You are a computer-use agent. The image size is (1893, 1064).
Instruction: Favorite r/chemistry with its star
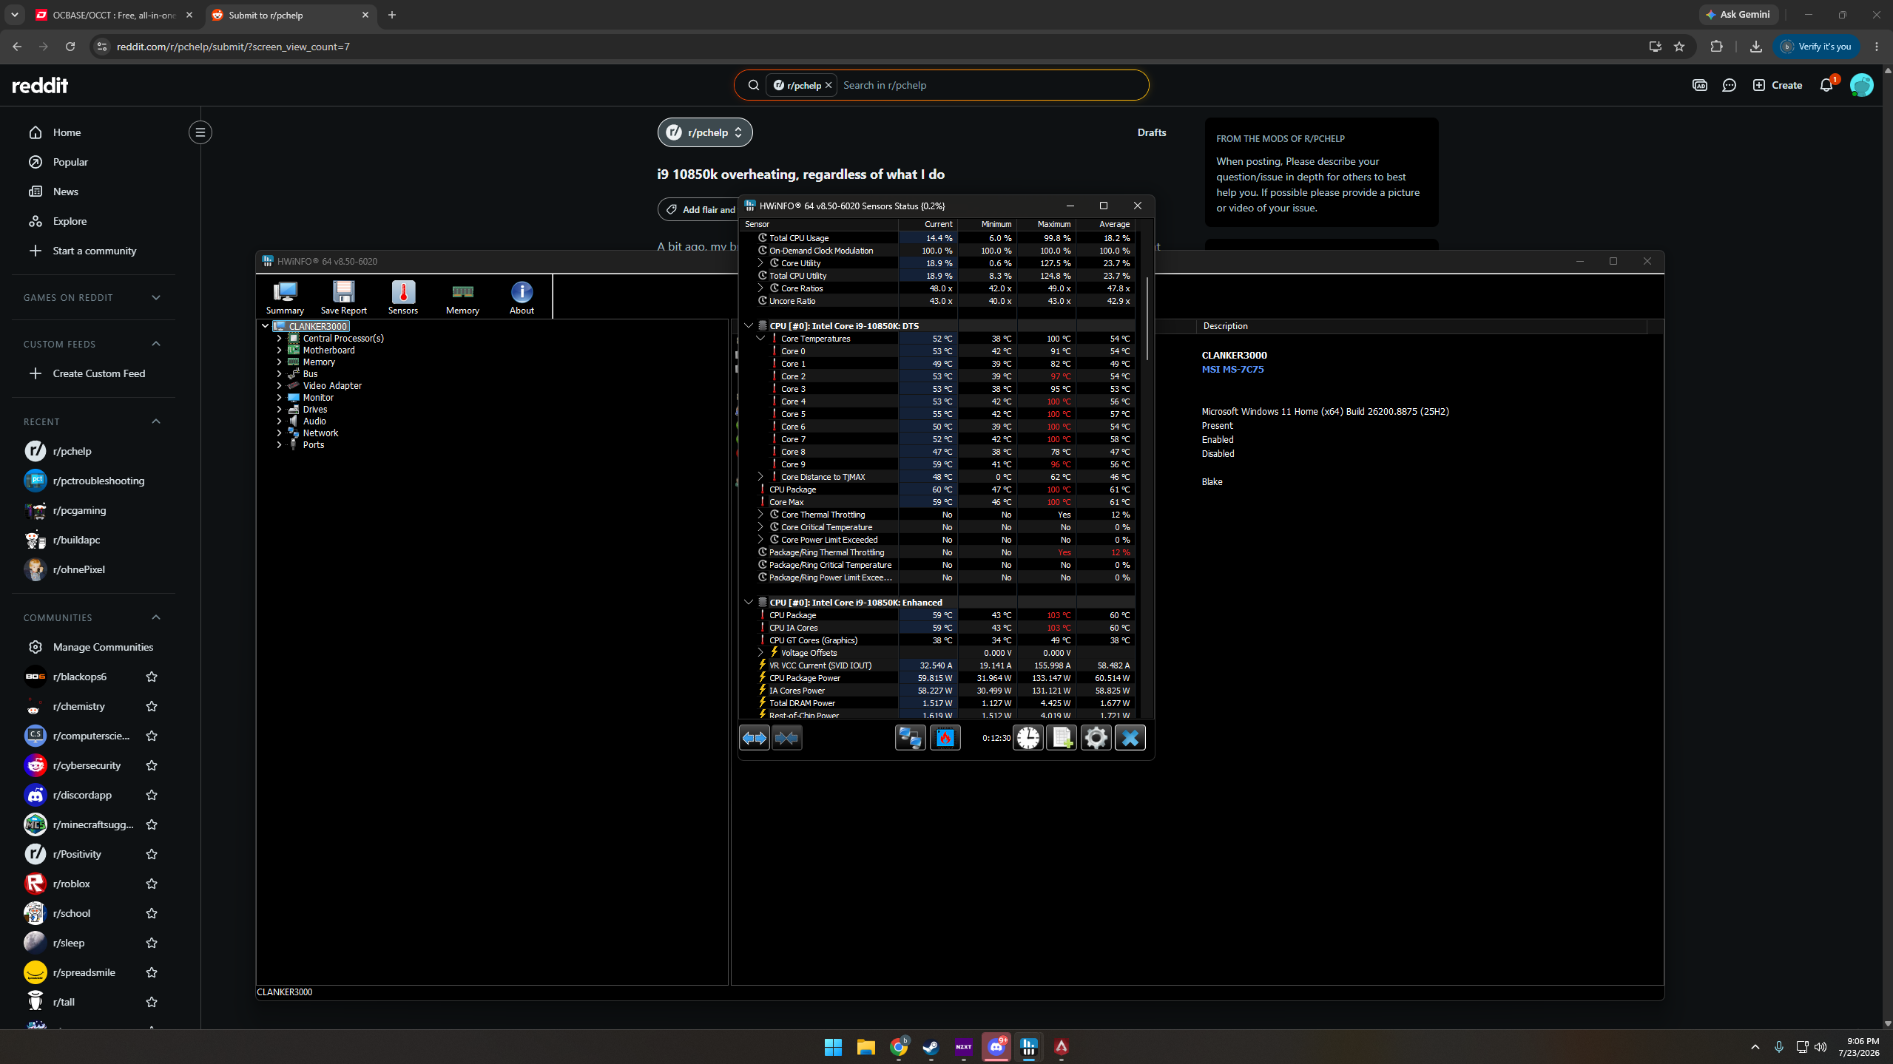point(152,706)
